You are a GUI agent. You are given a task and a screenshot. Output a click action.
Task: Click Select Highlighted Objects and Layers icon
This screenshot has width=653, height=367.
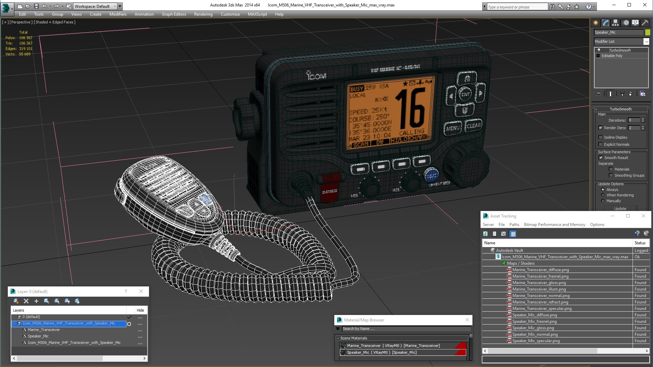coord(47,301)
